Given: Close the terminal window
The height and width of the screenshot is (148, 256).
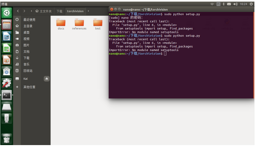Looking at the screenshot, I should click(x=112, y=9).
